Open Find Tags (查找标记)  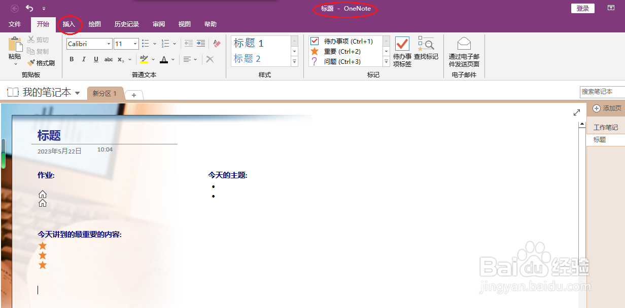[426, 48]
